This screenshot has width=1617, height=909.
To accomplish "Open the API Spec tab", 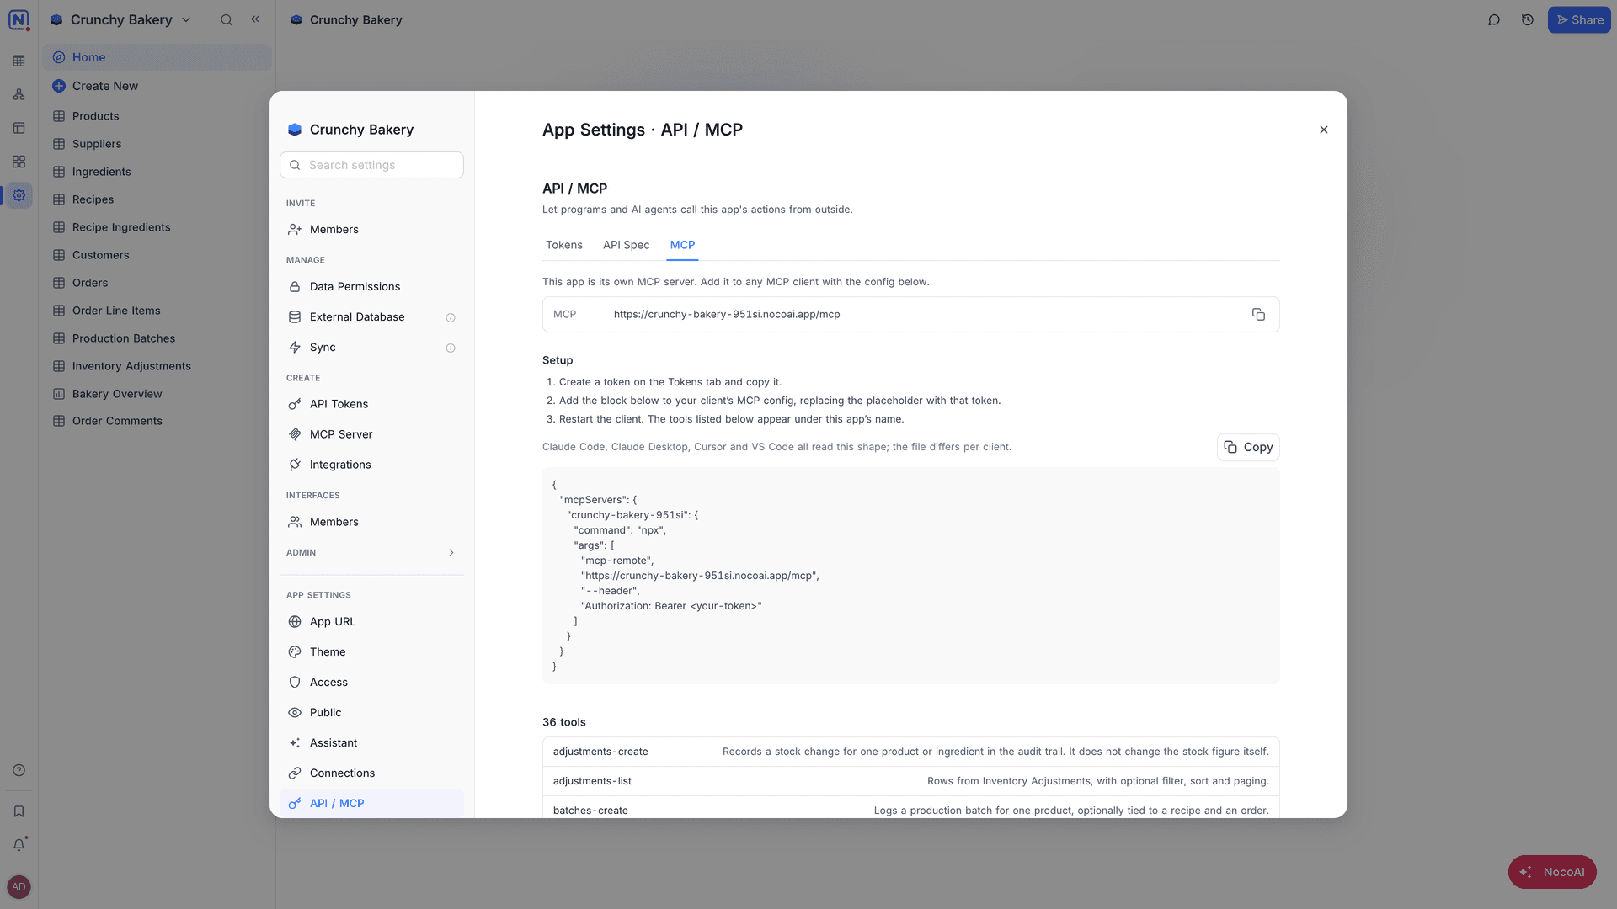I will point(626,245).
